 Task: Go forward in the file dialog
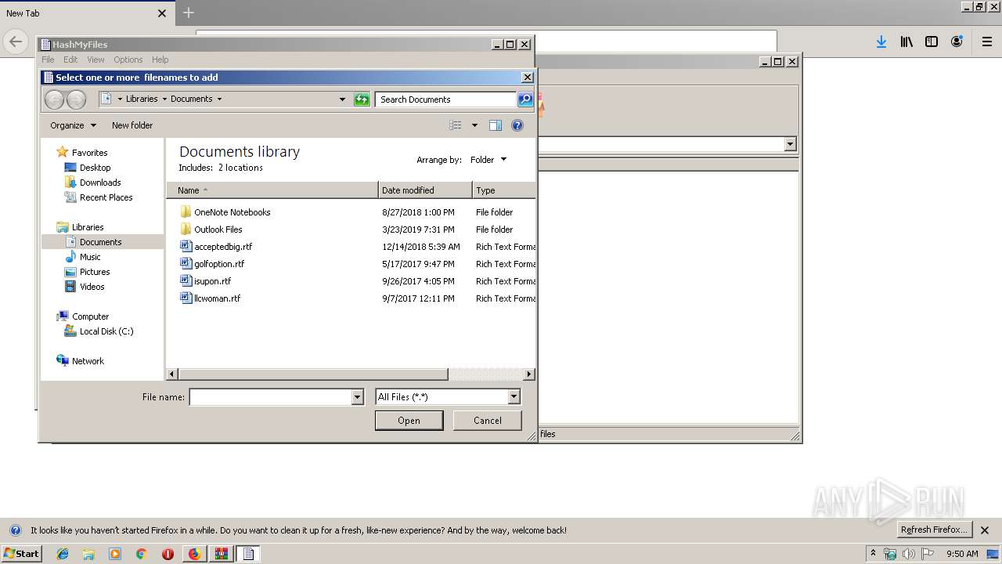click(x=76, y=99)
